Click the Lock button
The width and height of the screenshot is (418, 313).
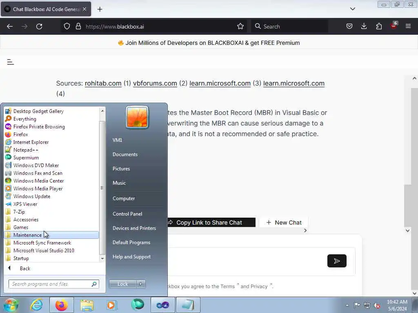[x=122, y=284]
